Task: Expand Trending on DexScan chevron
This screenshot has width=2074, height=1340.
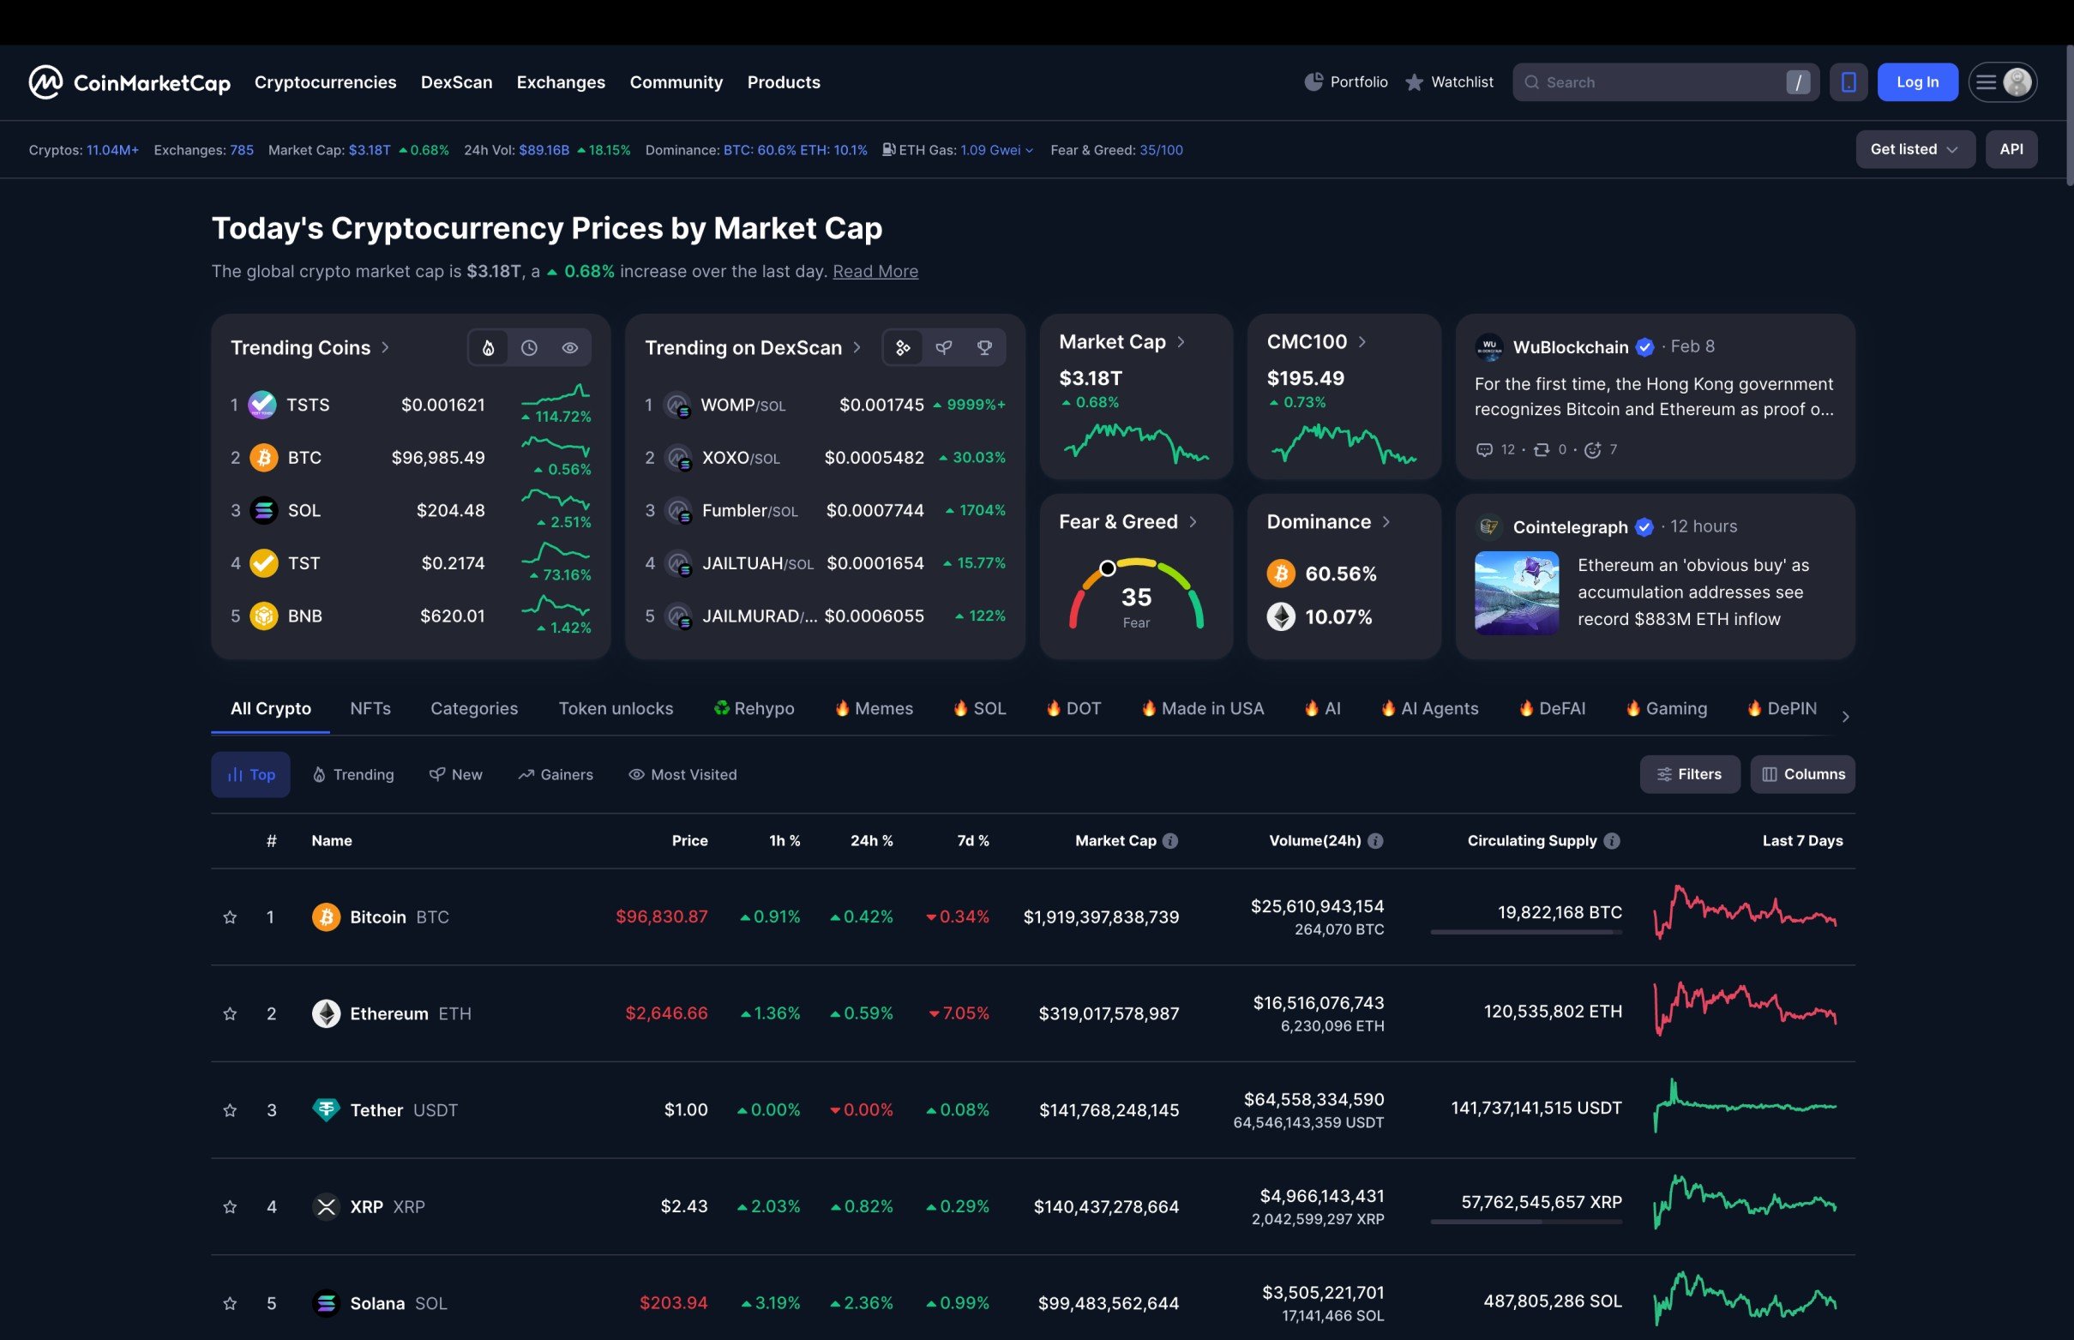Action: [857, 347]
